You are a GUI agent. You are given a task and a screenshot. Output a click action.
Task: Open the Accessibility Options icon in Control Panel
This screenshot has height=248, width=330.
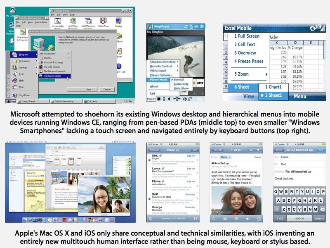tap(58, 23)
